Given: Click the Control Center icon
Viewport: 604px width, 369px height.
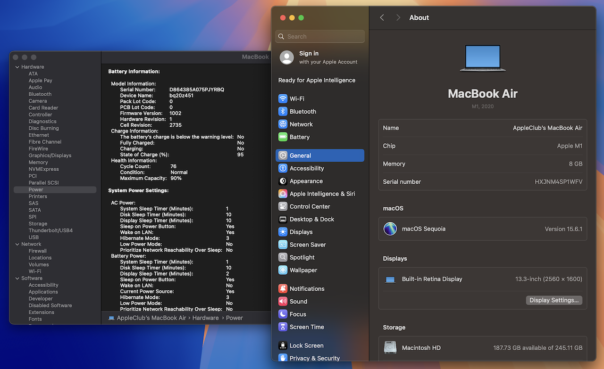Looking at the screenshot, I should [283, 206].
